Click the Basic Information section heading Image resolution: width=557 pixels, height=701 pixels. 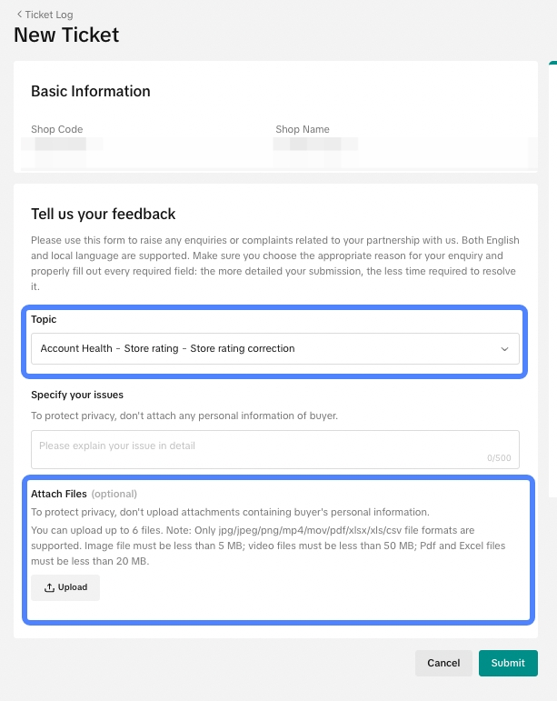91,91
